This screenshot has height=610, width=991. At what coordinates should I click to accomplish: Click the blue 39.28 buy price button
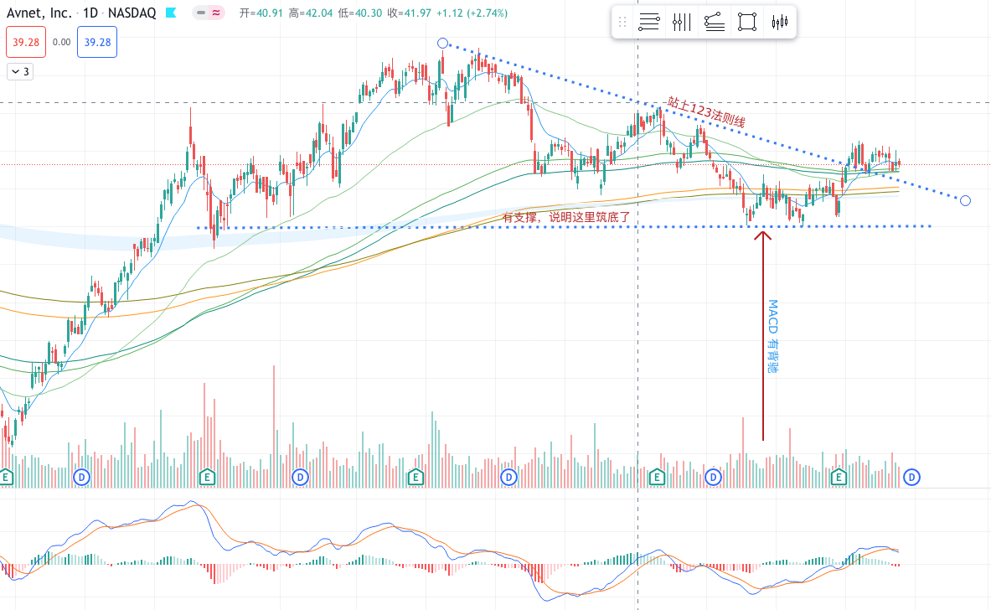[97, 42]
